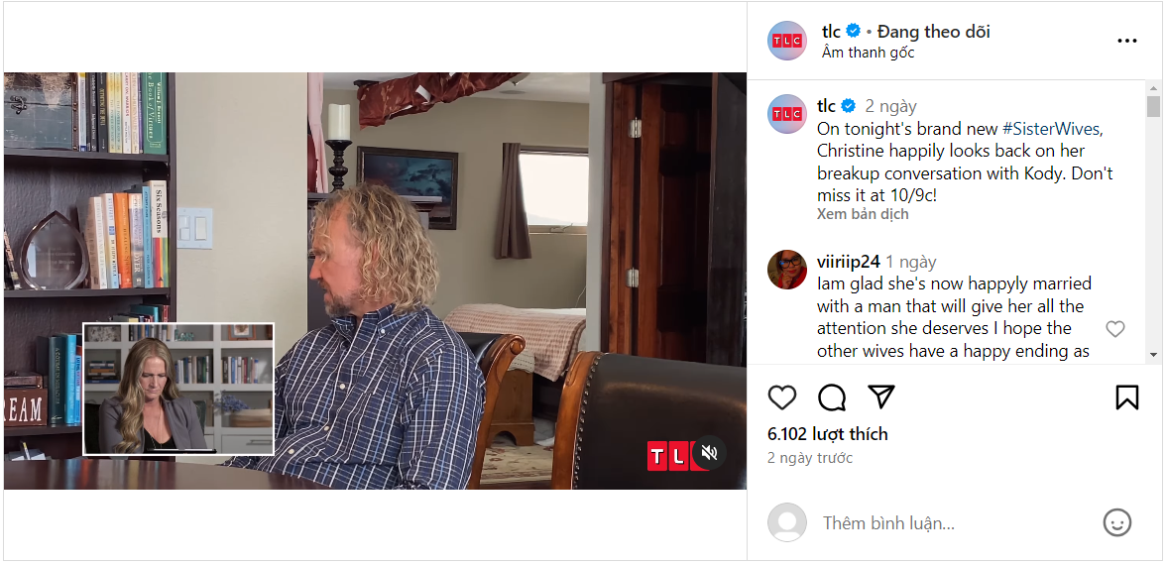Click the video to pause playback
1167x565 pixels.
coord(375,281)
